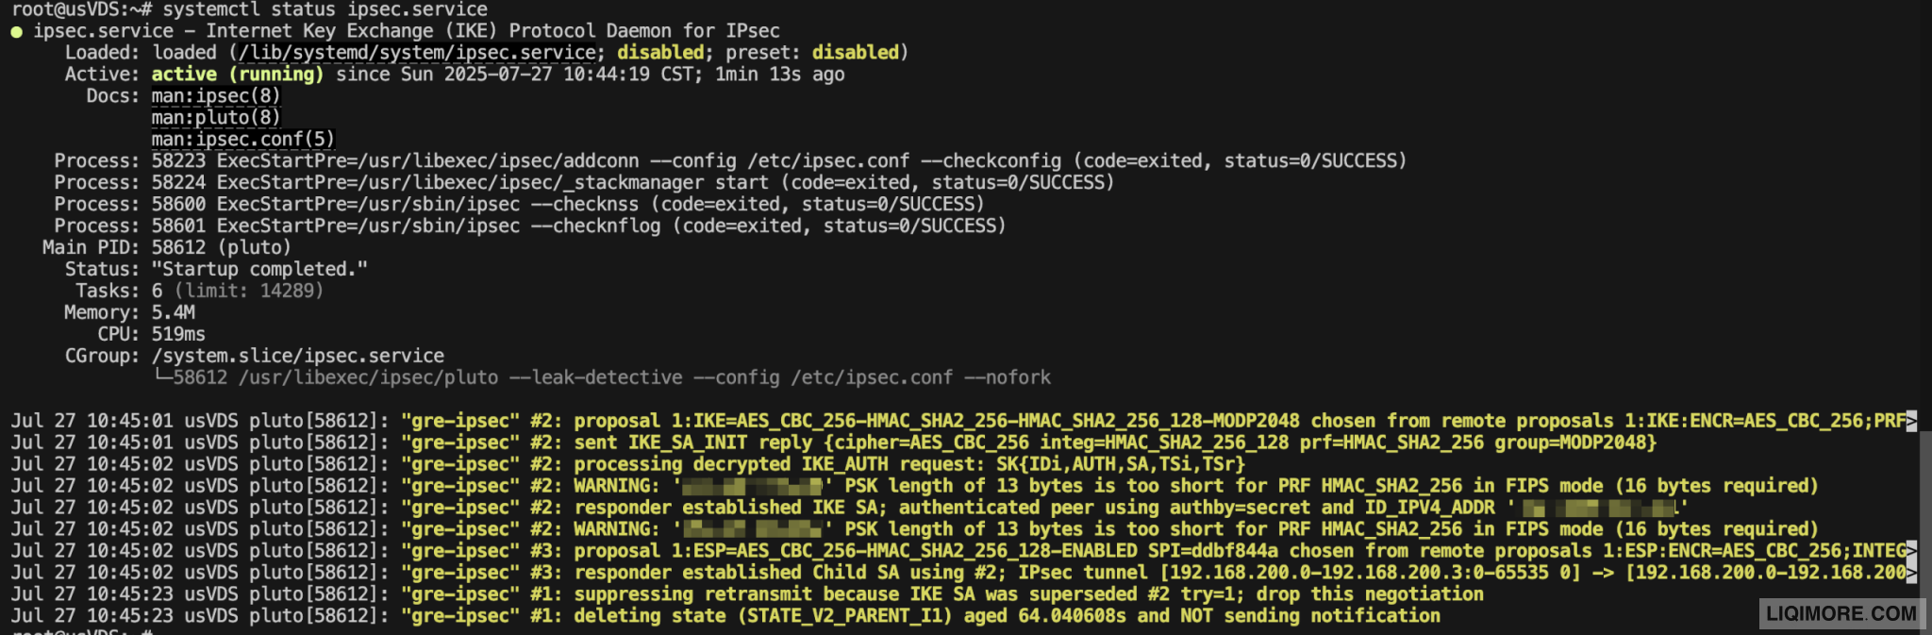
Task: Click the CGroup tree branch for pluto
Action: pyautogui.click(x=602, y=378)
